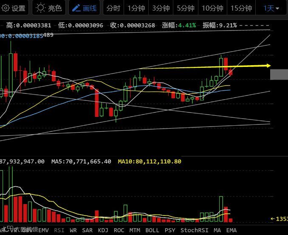Select the ROC indicator

(x=119, y=230)
